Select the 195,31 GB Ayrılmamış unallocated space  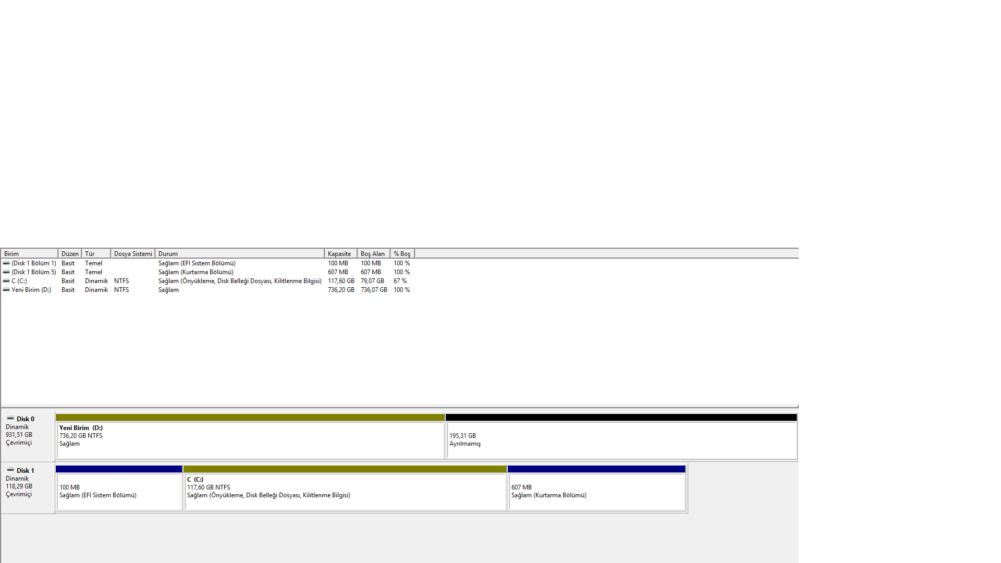coord(620,440)
